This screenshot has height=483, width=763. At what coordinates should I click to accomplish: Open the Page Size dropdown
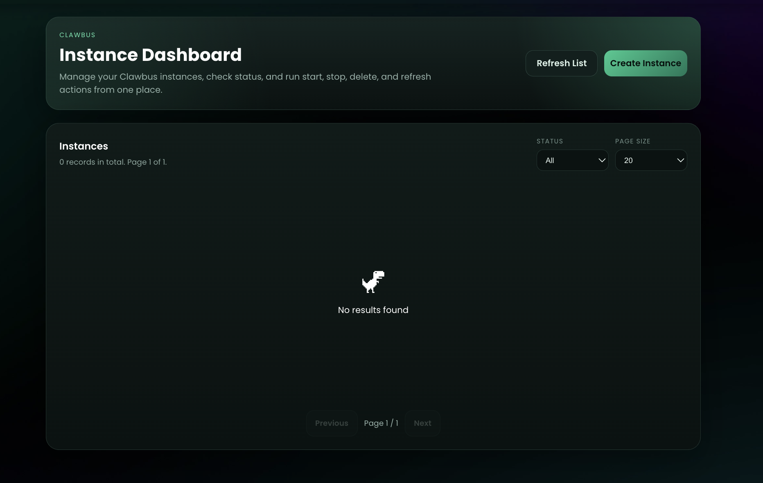651,160
